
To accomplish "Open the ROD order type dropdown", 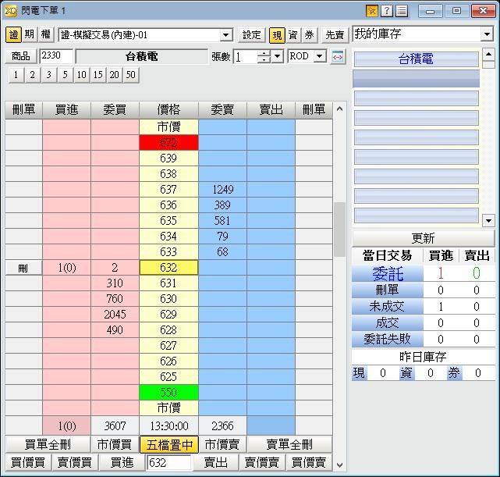I will (320, 57).
